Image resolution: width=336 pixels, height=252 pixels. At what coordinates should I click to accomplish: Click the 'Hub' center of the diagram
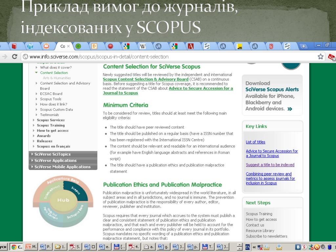point(63,200)
